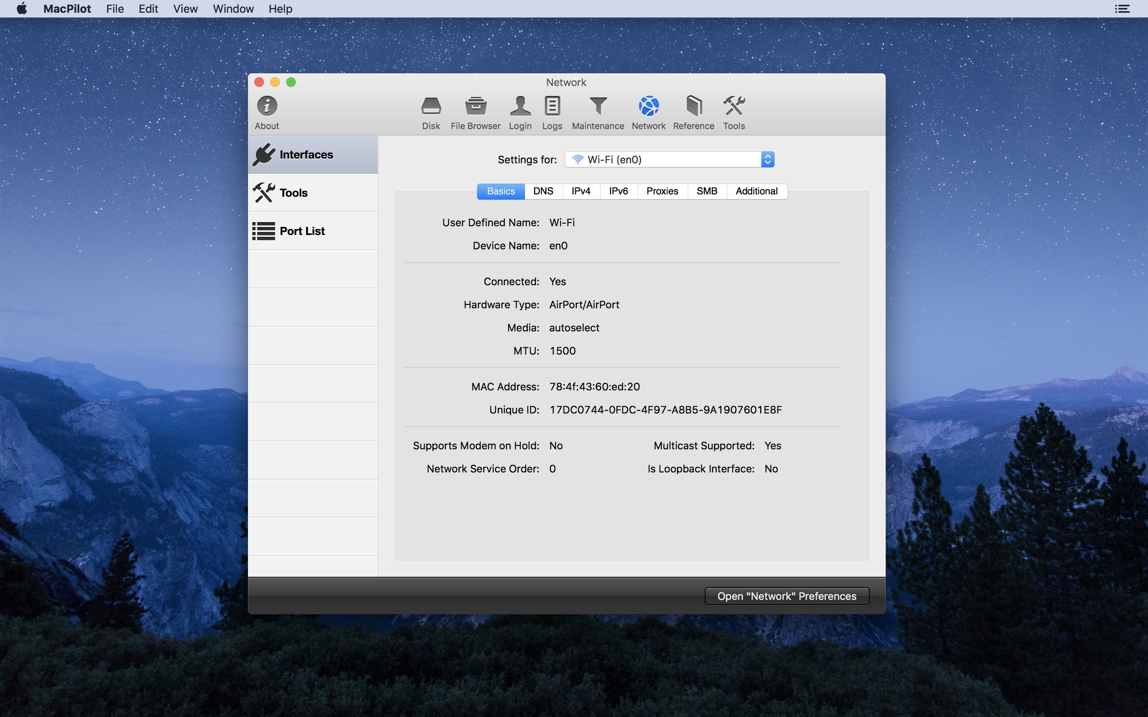Minimize the Network window

[x=275, y=82]
